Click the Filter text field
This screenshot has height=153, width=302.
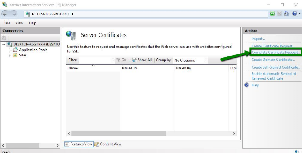point(95,60)
